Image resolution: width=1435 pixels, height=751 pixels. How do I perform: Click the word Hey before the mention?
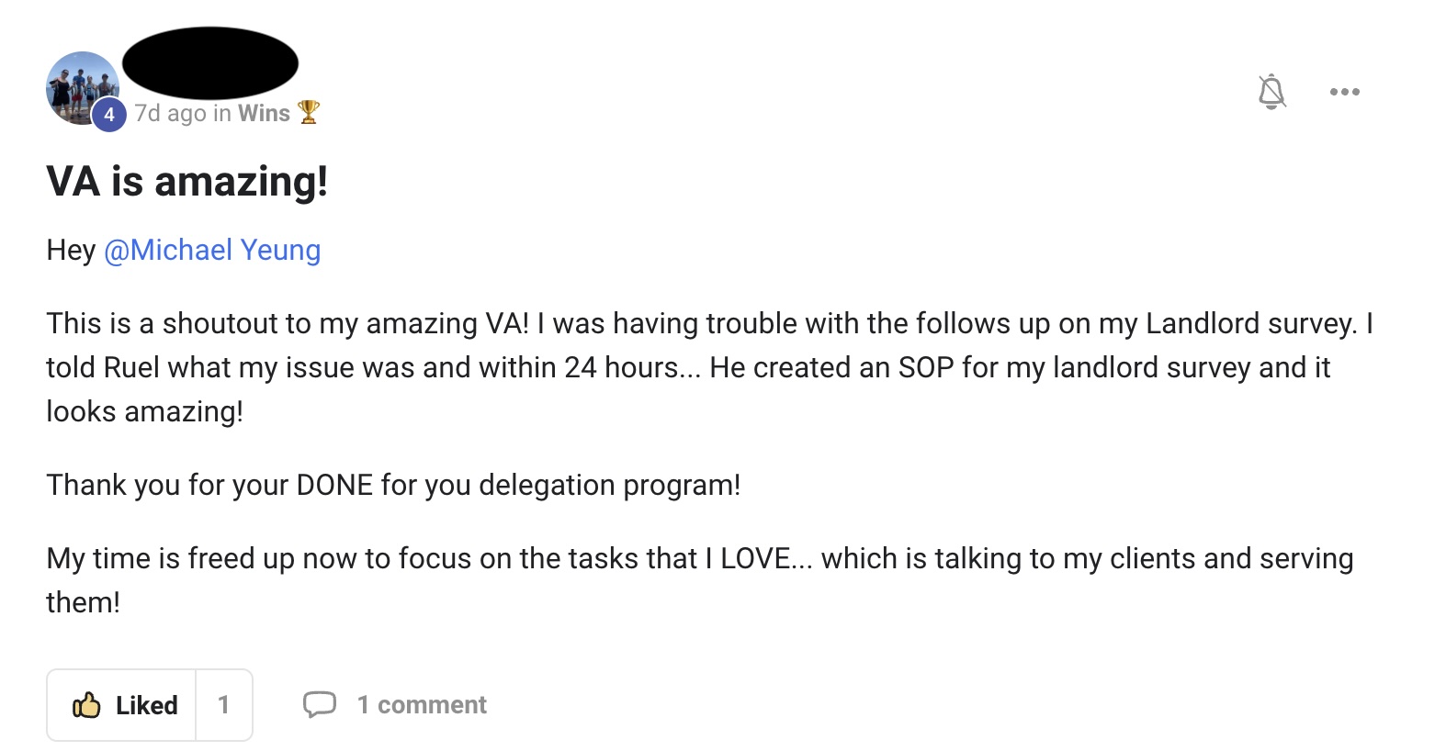(x=71, y=250)
